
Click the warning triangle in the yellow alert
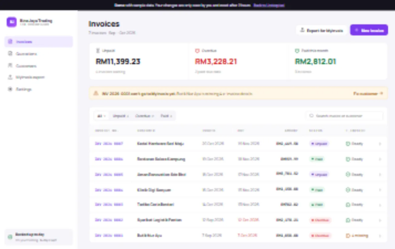[x=96, y=93]
